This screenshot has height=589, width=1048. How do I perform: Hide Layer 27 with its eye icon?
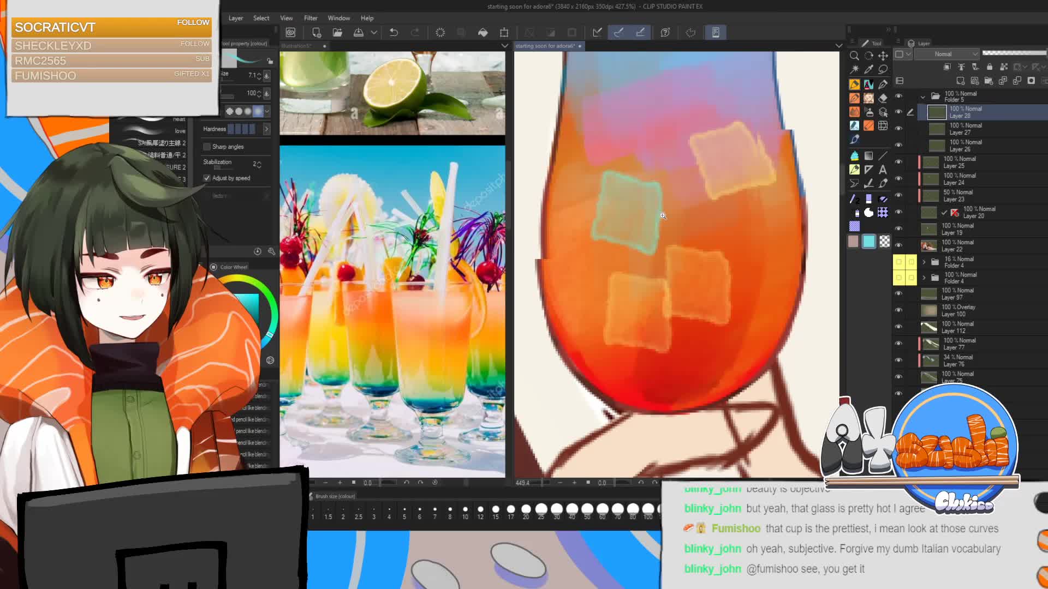coord(898,129)
